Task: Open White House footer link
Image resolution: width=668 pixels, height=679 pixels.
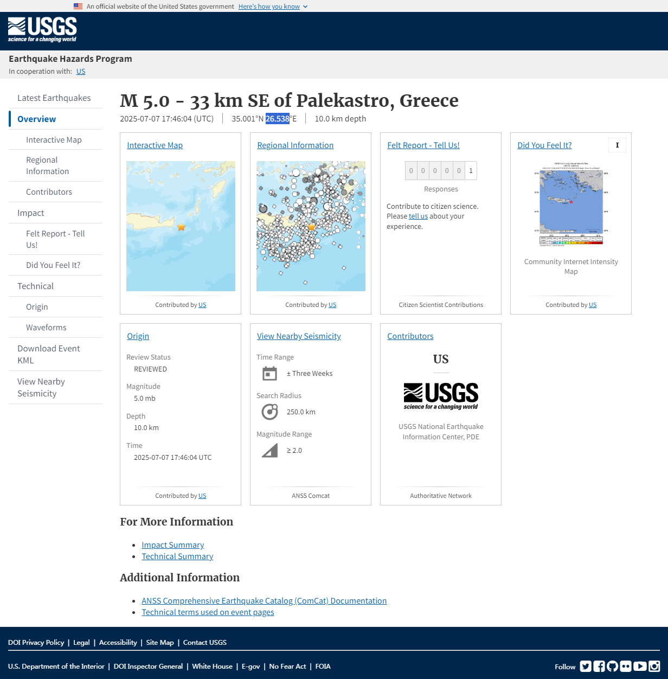Action: (x=212, y=667)
